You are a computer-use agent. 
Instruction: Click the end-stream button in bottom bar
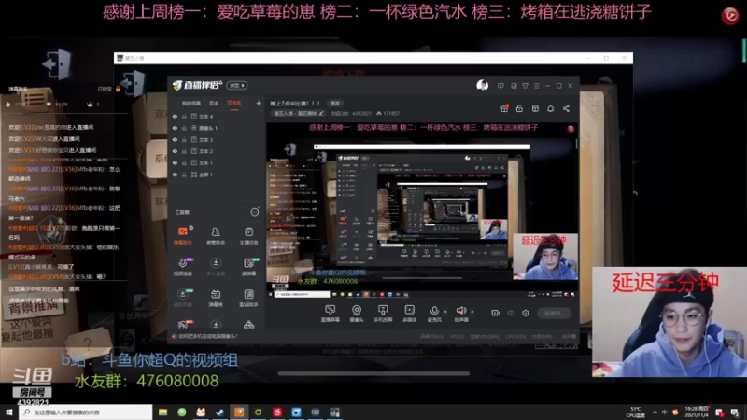coord(554,313)
